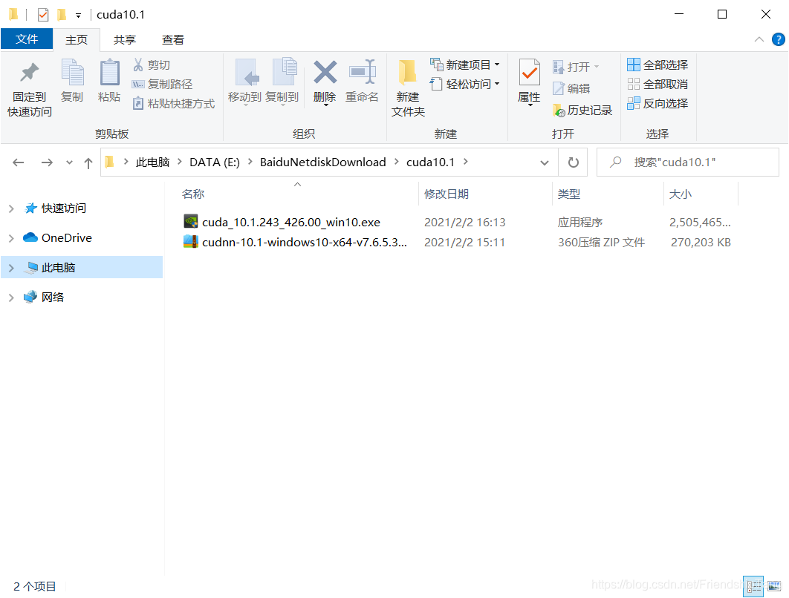
Task: Pin to Quick access (固定到快速访问)
Action: tap(29, 88)
